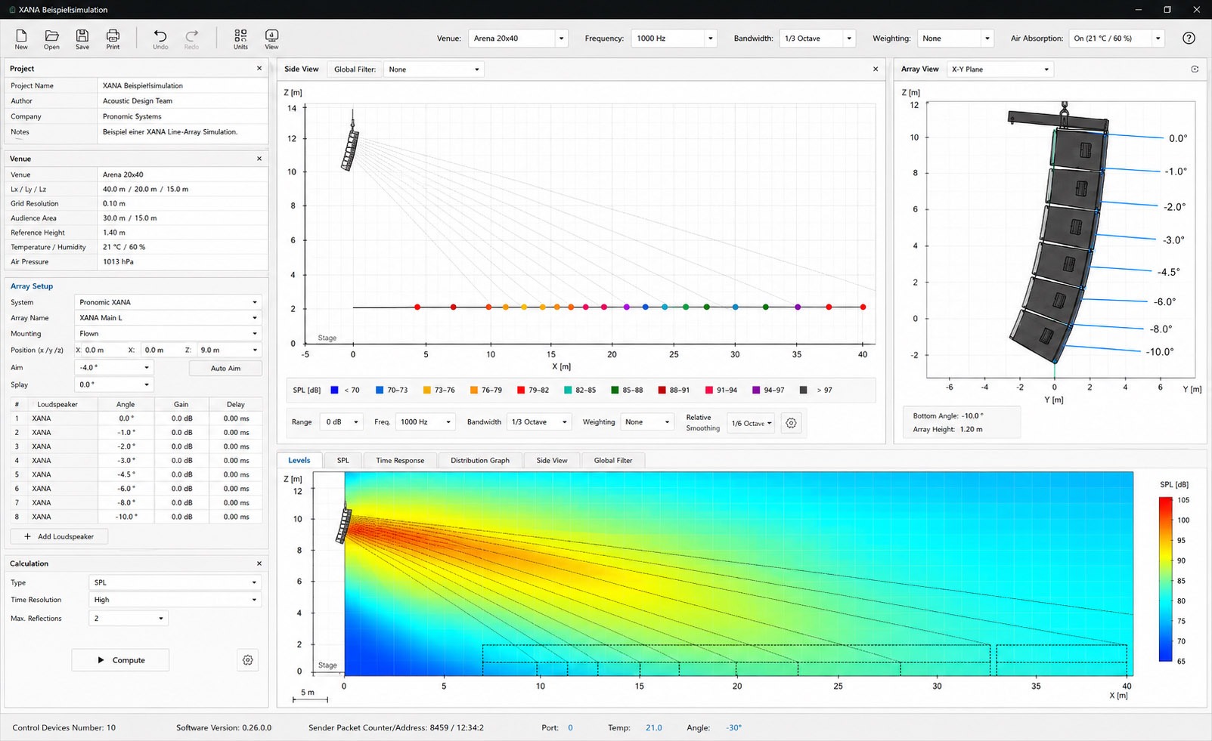This screenshot has height=741, width=1212.
Task: Open the Time Resolution High dropdown
Action: tap(175, 600)
